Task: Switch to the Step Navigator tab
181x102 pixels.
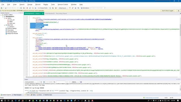Action: coord(17,95)
